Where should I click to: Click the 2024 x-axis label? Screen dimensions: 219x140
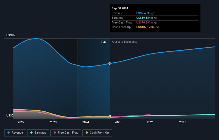(86, 122)
